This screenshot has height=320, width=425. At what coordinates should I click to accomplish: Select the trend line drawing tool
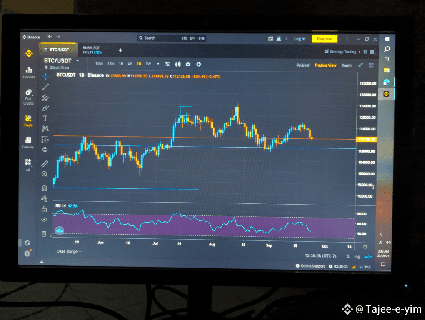pos(45,87)
